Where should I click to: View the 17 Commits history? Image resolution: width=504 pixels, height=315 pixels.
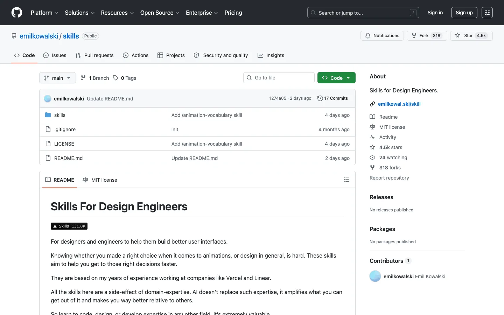tap(332, 98)
